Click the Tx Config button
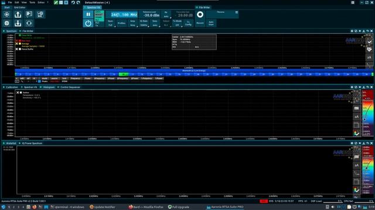 coord(189,23)
